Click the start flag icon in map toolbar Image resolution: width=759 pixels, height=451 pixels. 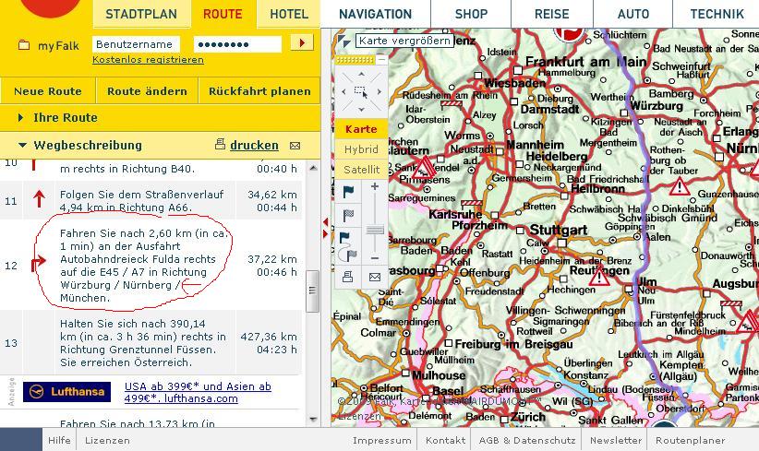pyautogui.click(x=348, y=193)
